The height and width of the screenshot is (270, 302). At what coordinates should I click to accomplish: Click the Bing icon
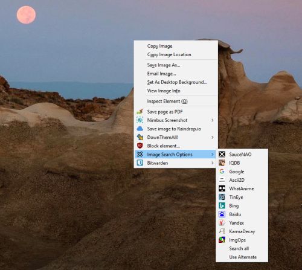pyautogui.click(x=222, y=205)
